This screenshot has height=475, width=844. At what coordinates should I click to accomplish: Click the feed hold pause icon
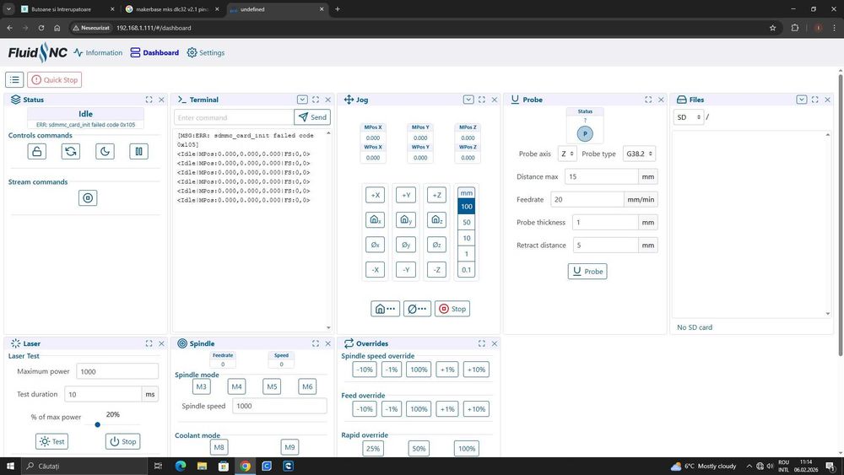tap(139, 151)
